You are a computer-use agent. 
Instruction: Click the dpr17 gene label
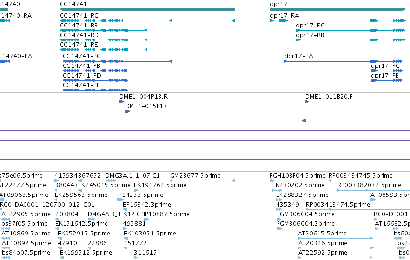(x=278, y=4)
